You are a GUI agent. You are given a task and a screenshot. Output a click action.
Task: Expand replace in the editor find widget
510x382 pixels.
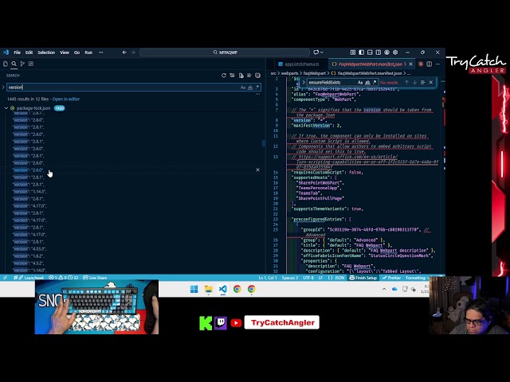tap(304, 83)
